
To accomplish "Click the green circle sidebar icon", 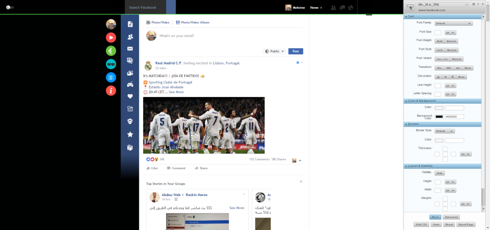I will (x=111, y=51).
